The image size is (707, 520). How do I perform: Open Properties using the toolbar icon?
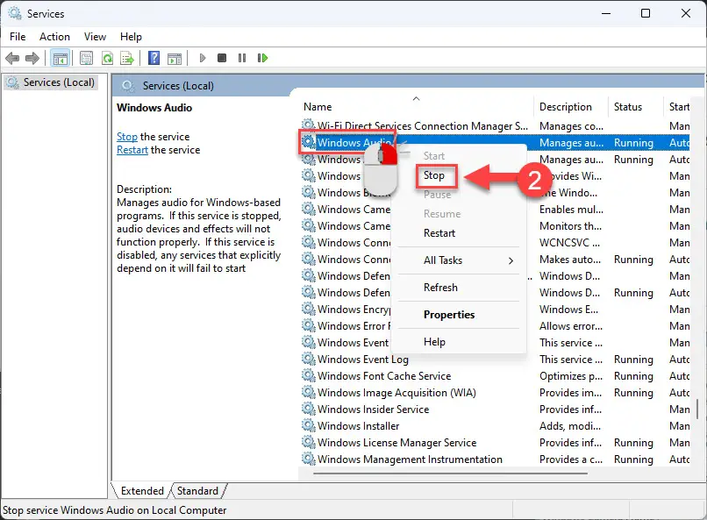[x=85, y=58]
